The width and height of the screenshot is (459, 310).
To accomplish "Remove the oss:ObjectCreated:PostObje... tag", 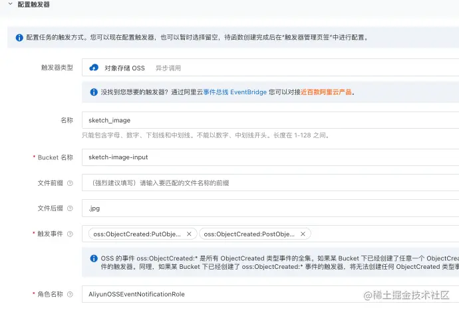I will [x=303, y=234].
